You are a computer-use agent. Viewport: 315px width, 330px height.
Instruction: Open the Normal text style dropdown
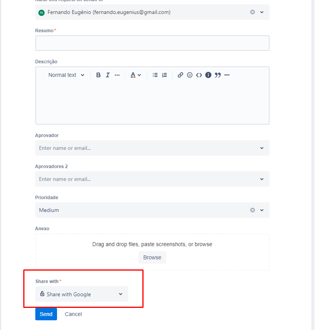[x=66, y=75]
